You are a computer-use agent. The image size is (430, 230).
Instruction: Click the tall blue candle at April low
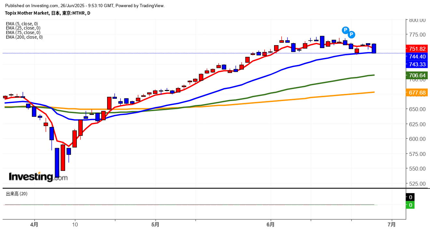57,163
